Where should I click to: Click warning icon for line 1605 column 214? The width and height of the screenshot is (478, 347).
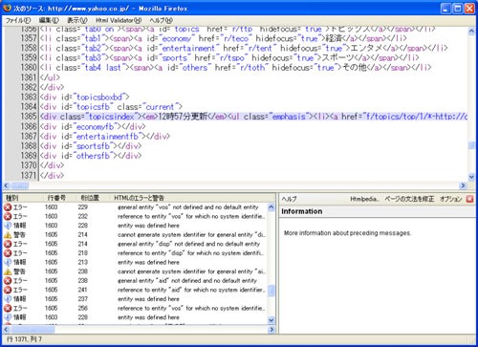click(8, 235)
